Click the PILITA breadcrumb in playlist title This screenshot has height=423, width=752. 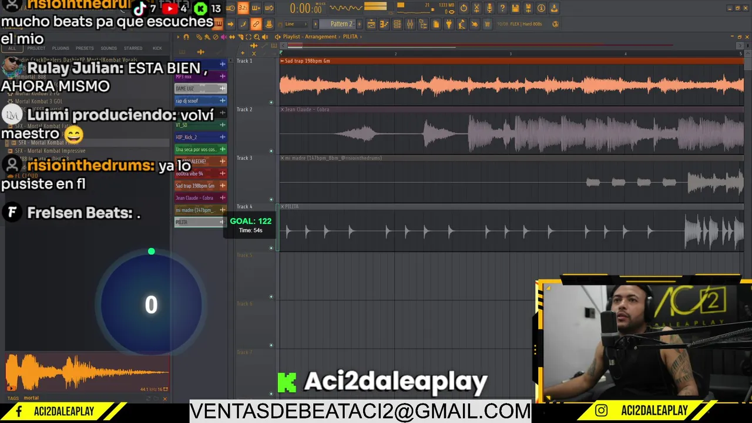click(351, 37)
